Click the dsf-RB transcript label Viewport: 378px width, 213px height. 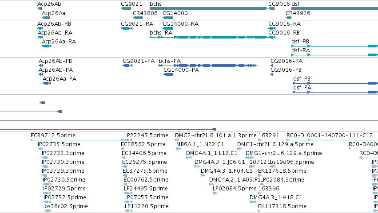tap(300, 41)
